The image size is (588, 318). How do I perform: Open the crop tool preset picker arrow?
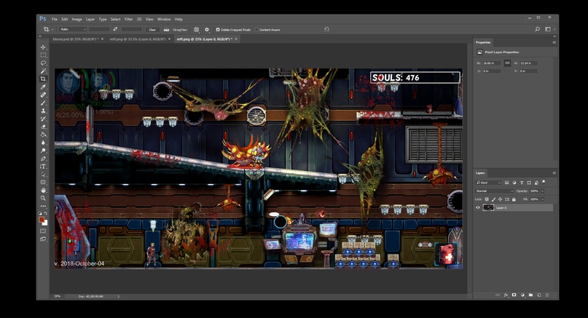pos(52,30)
